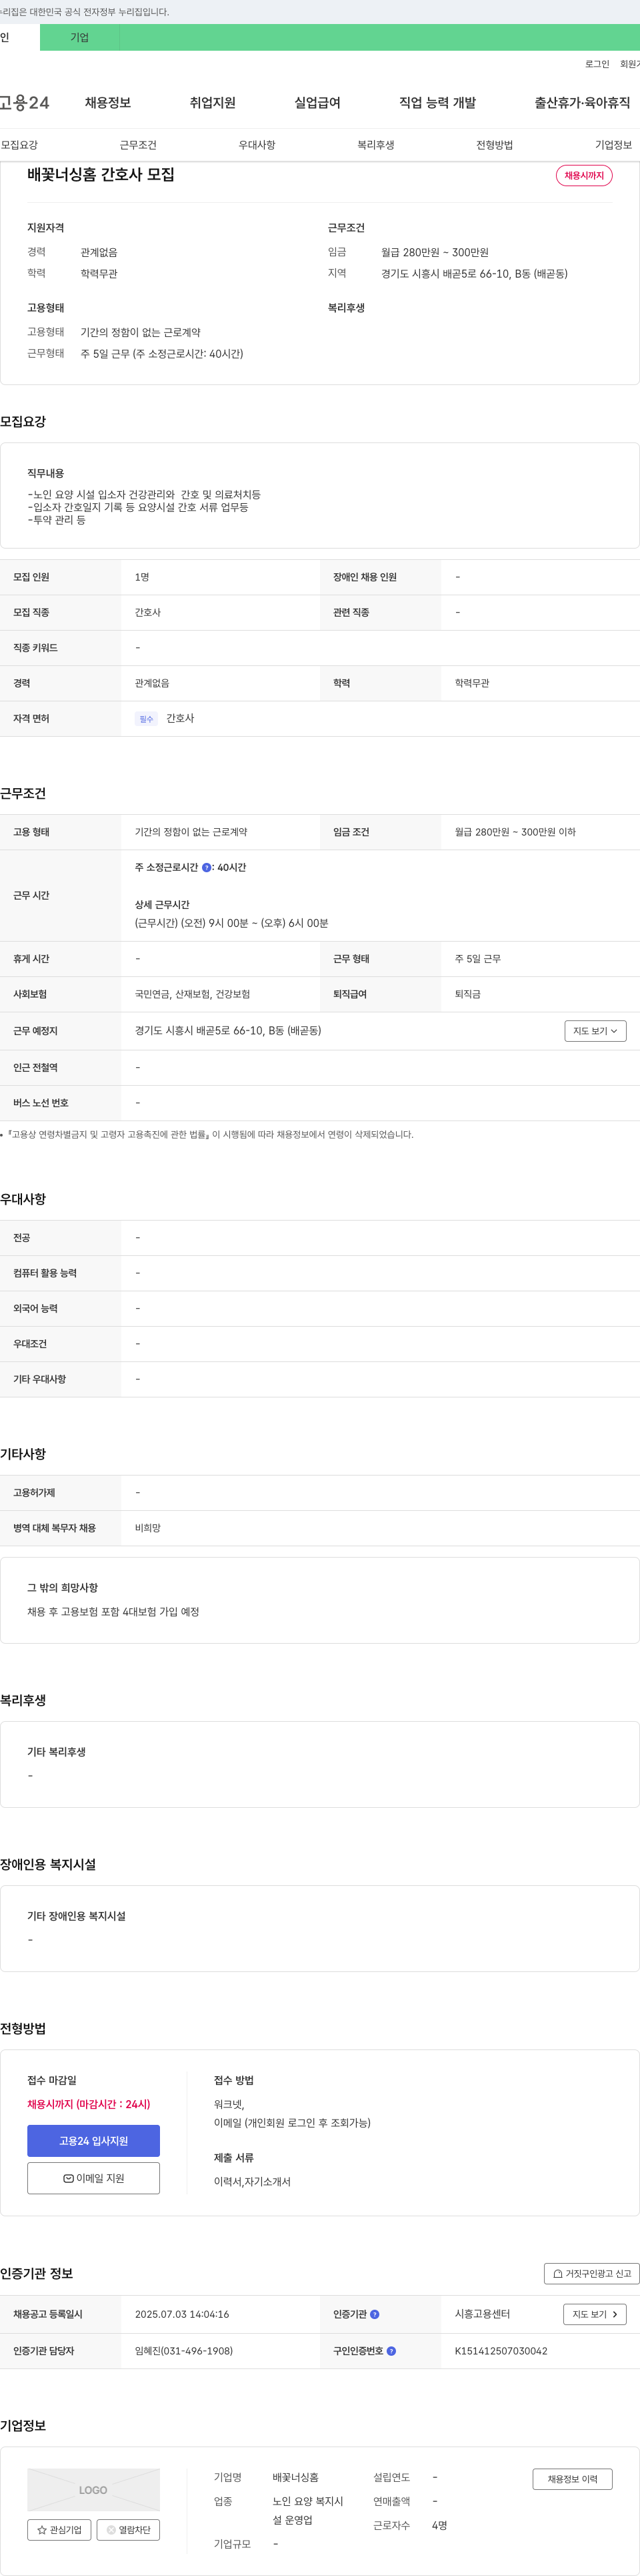Open the 실업급여 menu
This screenshot has height=2576, width=640.
(317, 103)
